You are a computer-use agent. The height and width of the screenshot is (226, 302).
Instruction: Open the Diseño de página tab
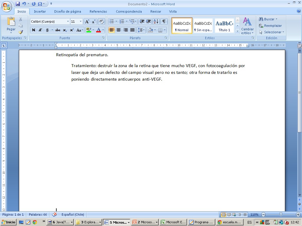[x=68, y=11]
